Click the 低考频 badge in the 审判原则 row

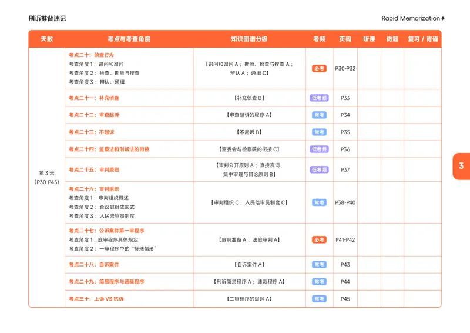click(319, 169)
